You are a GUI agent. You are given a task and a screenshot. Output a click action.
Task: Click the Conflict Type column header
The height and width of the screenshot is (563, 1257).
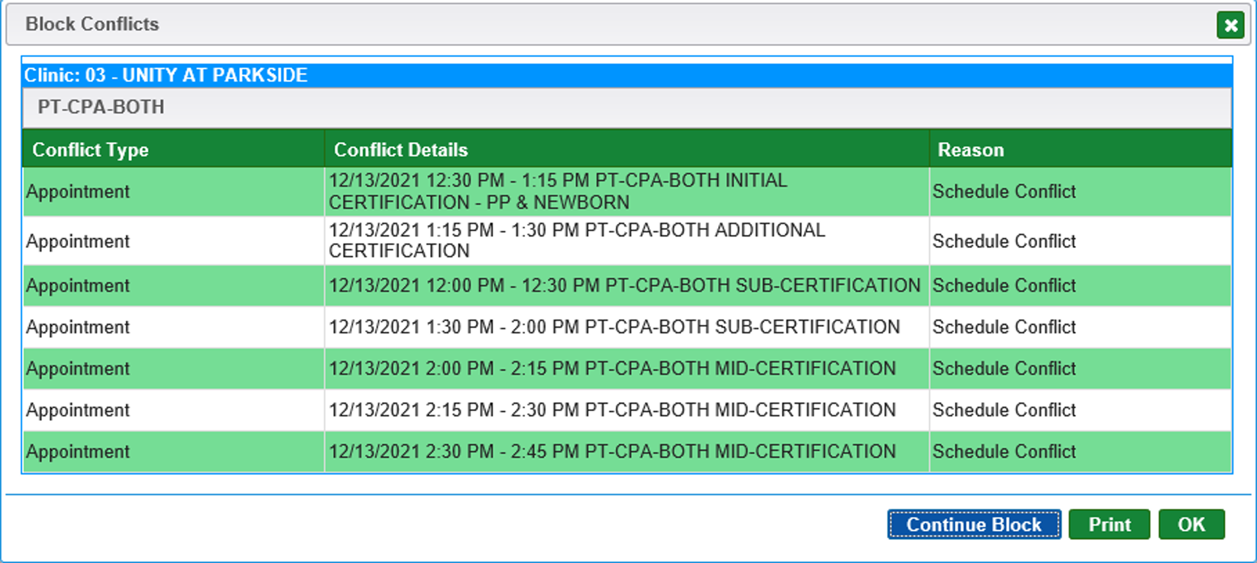coord(90,150)
